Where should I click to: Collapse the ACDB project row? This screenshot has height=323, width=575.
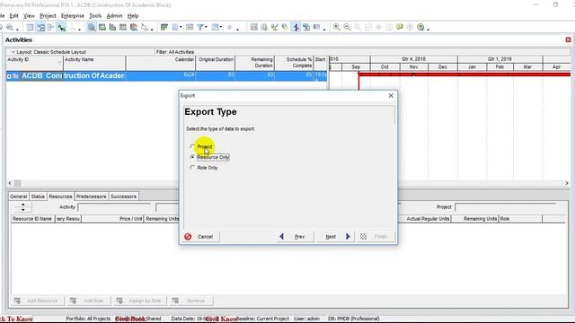coord(9,76)
